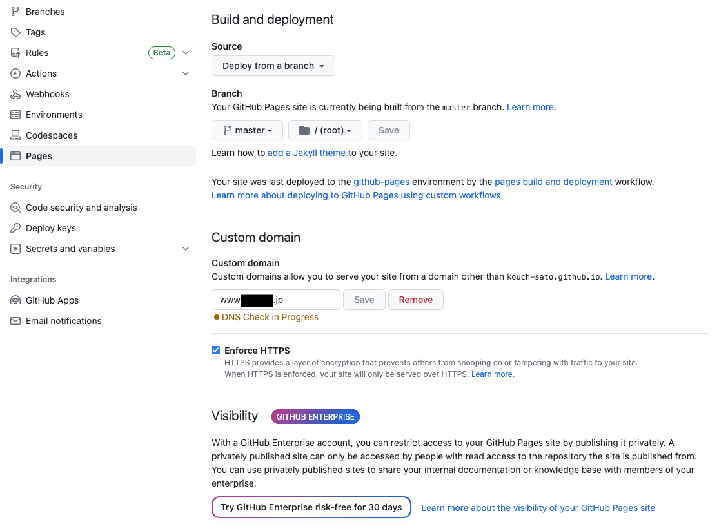This screenshot has width=719, height=531.
Task: Expand the Actions section chevron
Action: [186, 73]
